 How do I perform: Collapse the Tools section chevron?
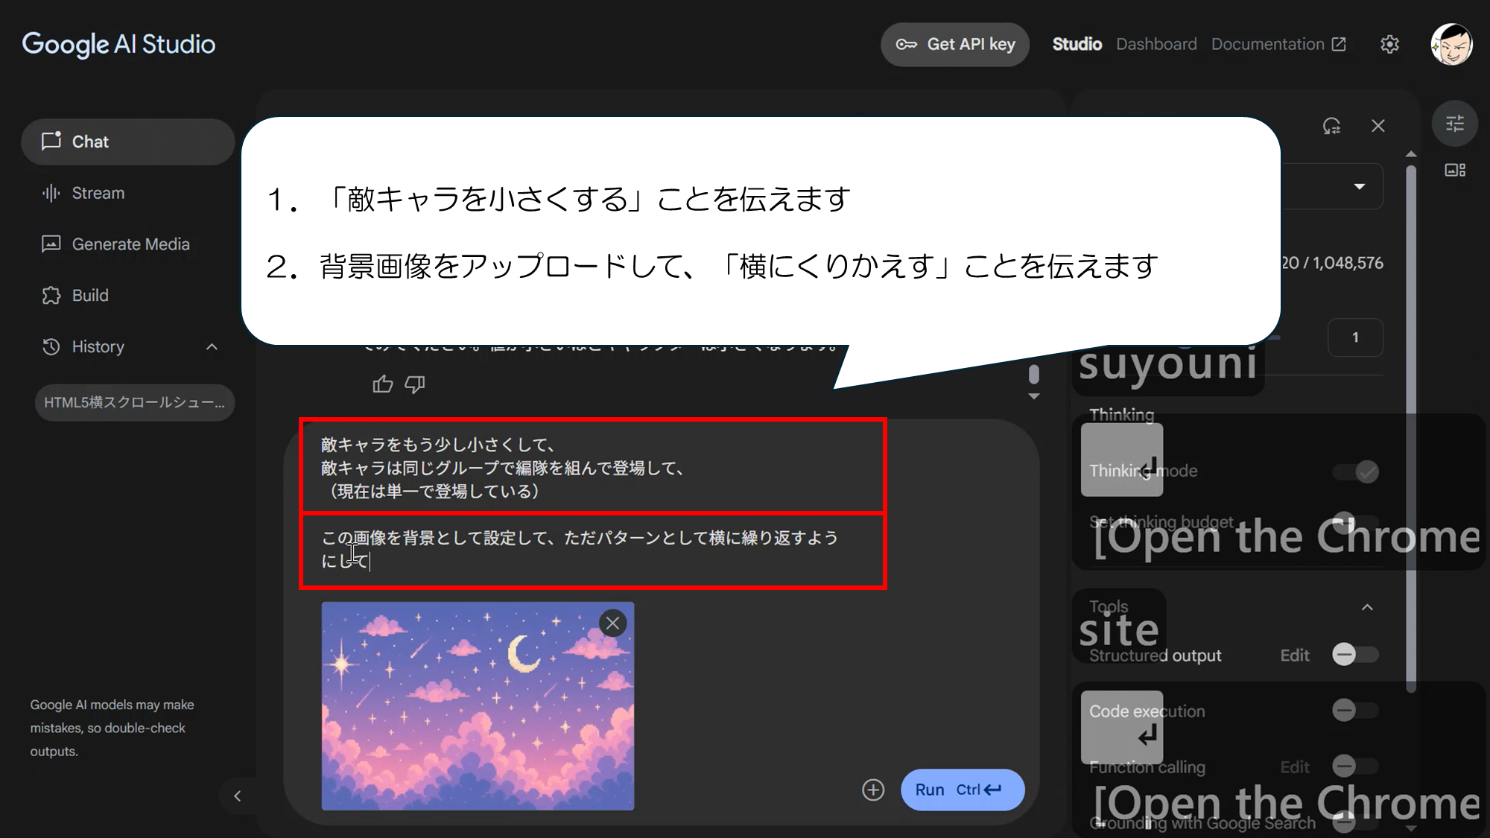[1367, 607]
